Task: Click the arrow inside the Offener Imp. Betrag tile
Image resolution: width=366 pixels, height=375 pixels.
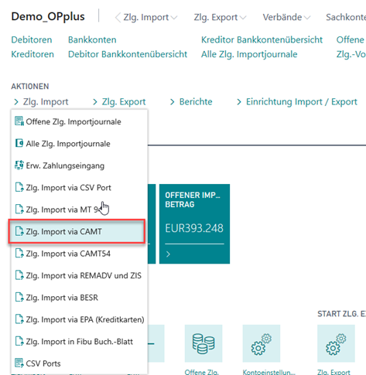Action: (x=168, y=254)
